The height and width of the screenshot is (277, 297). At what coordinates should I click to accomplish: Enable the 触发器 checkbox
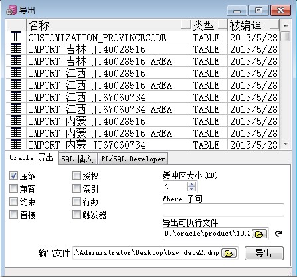click(x=76, y=215)
